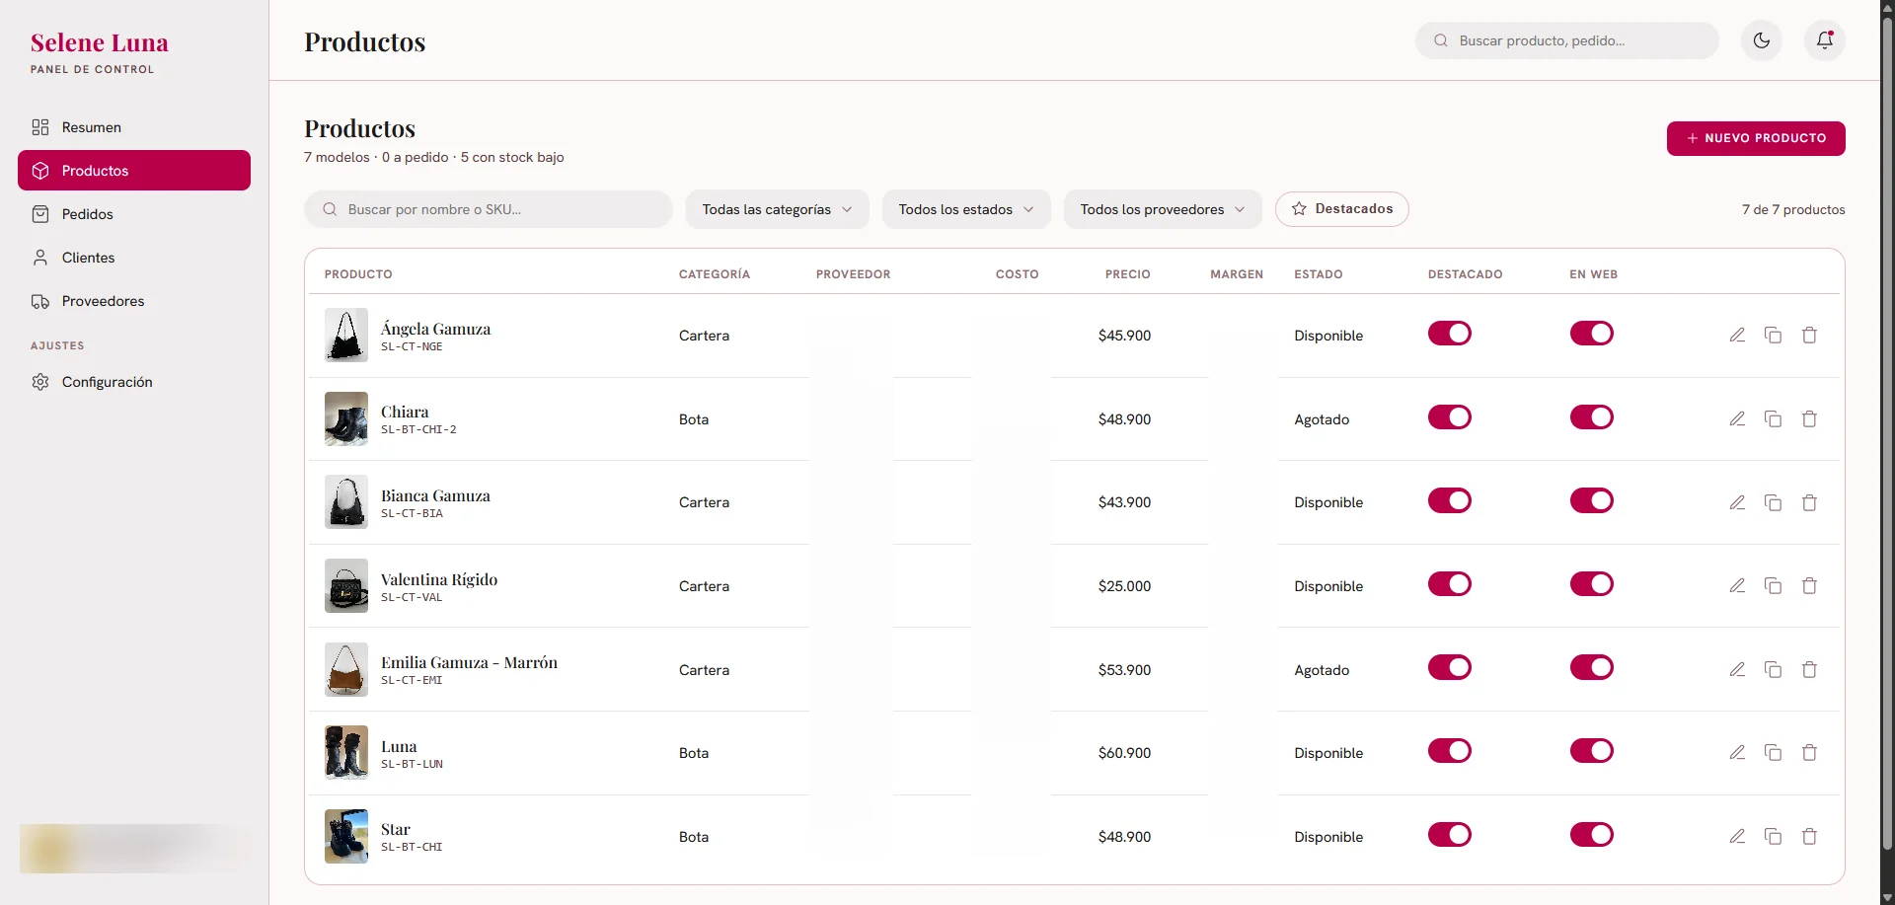Open notifications bell
Screen dimensions: 1895x905
click(x=1824, y=40)
